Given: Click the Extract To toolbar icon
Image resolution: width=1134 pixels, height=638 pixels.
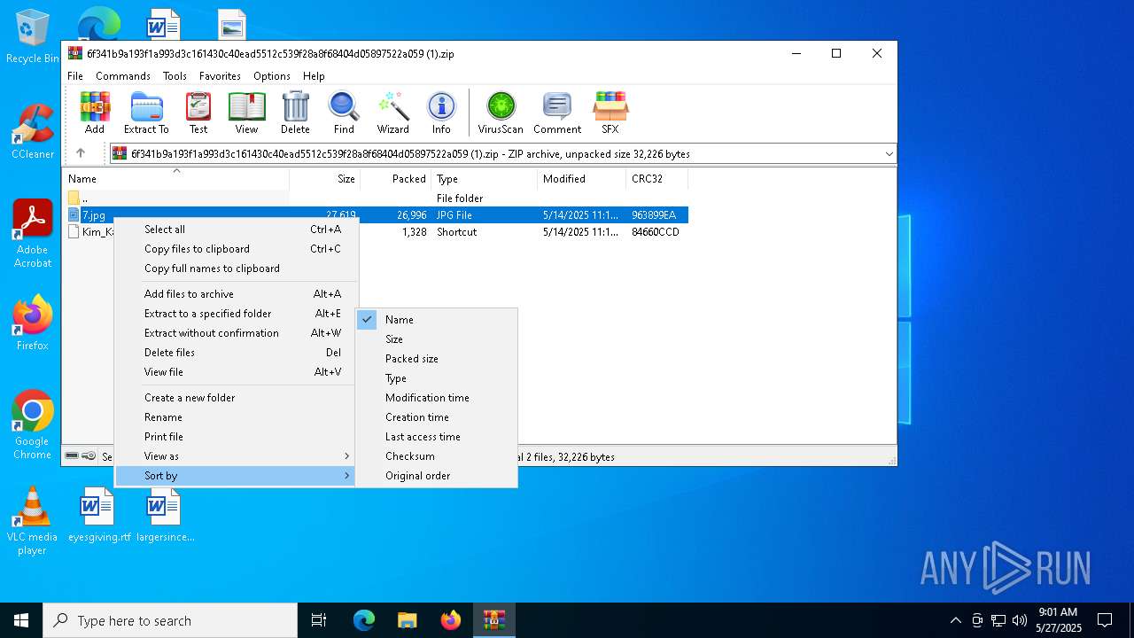Looking at the screenshot, I should pos(146,113).
